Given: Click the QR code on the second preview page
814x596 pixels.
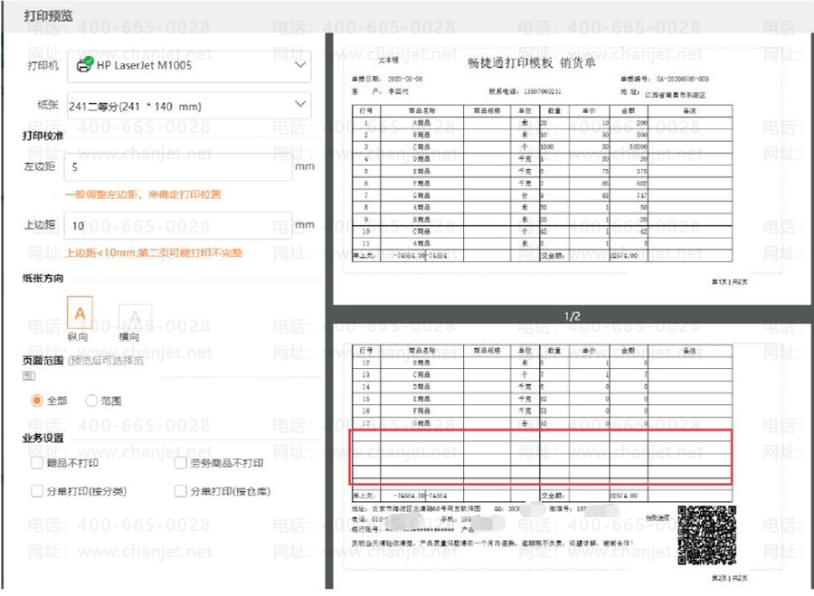Looking at the screenshot, I should click(x=706, y=535).
